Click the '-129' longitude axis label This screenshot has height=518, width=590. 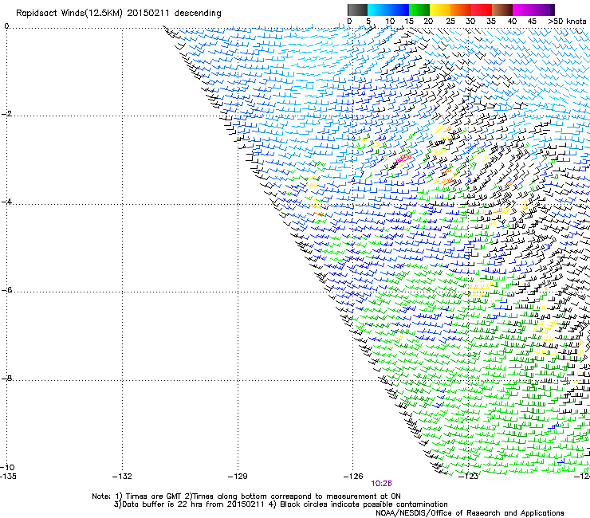pyautogui.click(x=238, y=477)
